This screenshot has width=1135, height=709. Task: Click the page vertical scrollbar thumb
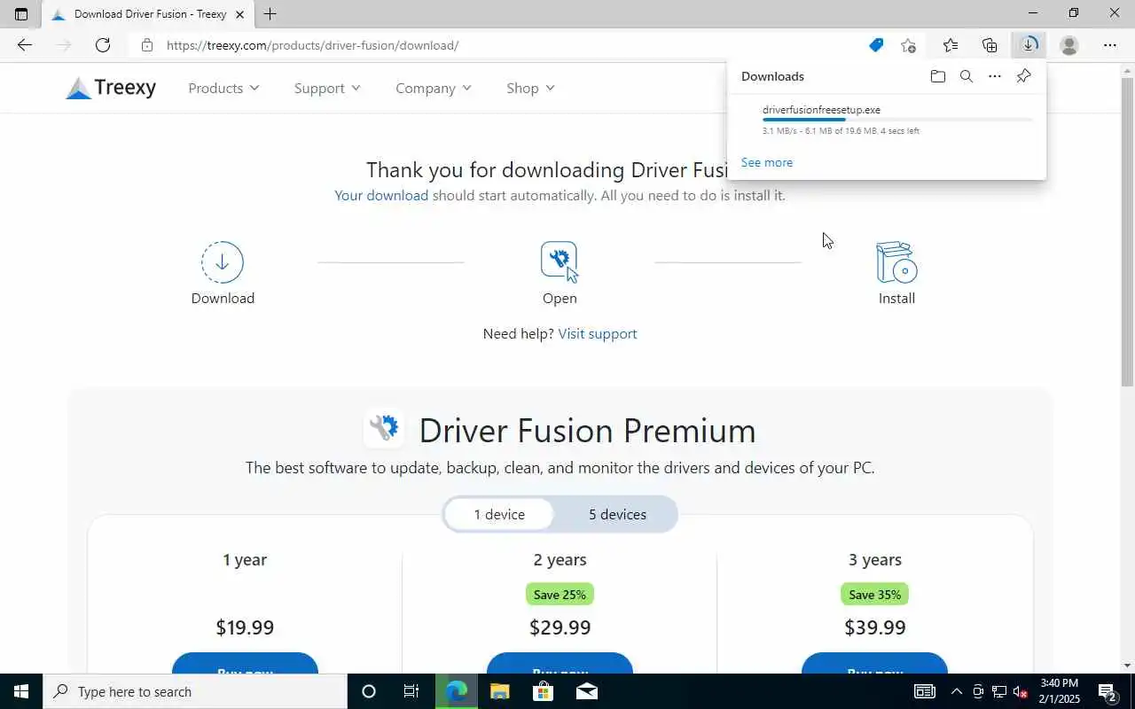coord(1127,230)
